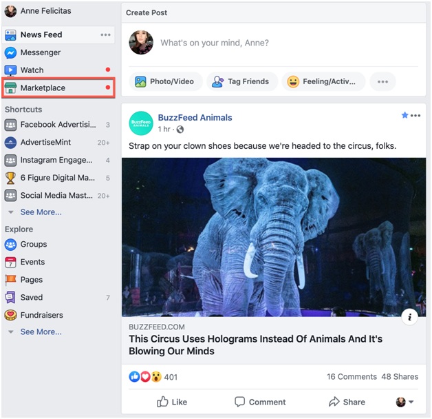The height and width of the screenshot is (419, 432).
Task: Open the Saved items page
Action: 32,298
